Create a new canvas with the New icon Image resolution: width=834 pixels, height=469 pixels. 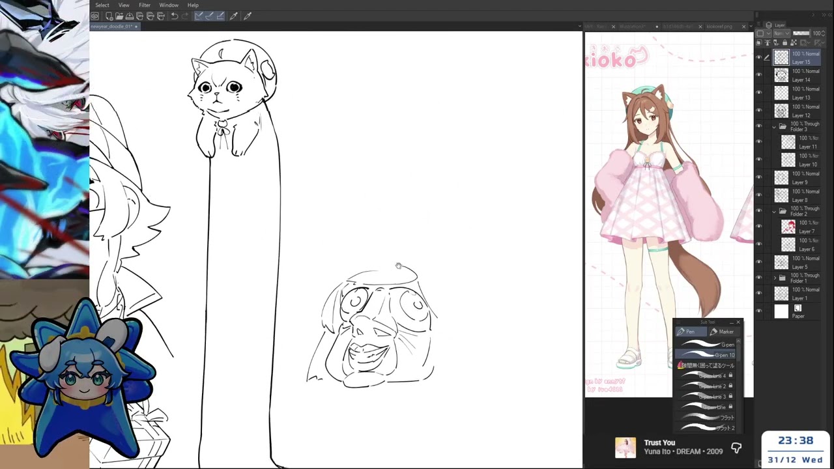pos(109,16)
